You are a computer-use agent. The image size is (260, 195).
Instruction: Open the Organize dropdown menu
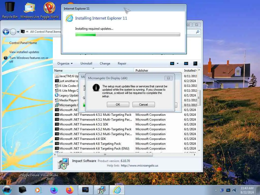click(65, 63)
